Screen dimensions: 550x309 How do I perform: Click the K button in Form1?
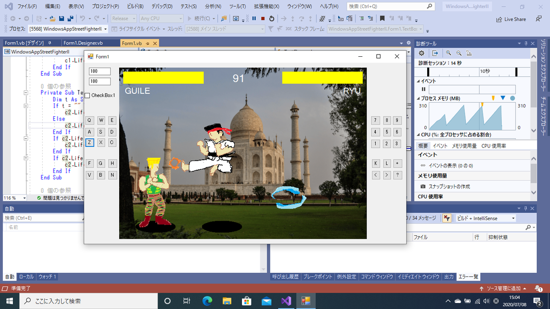[376, 163]
